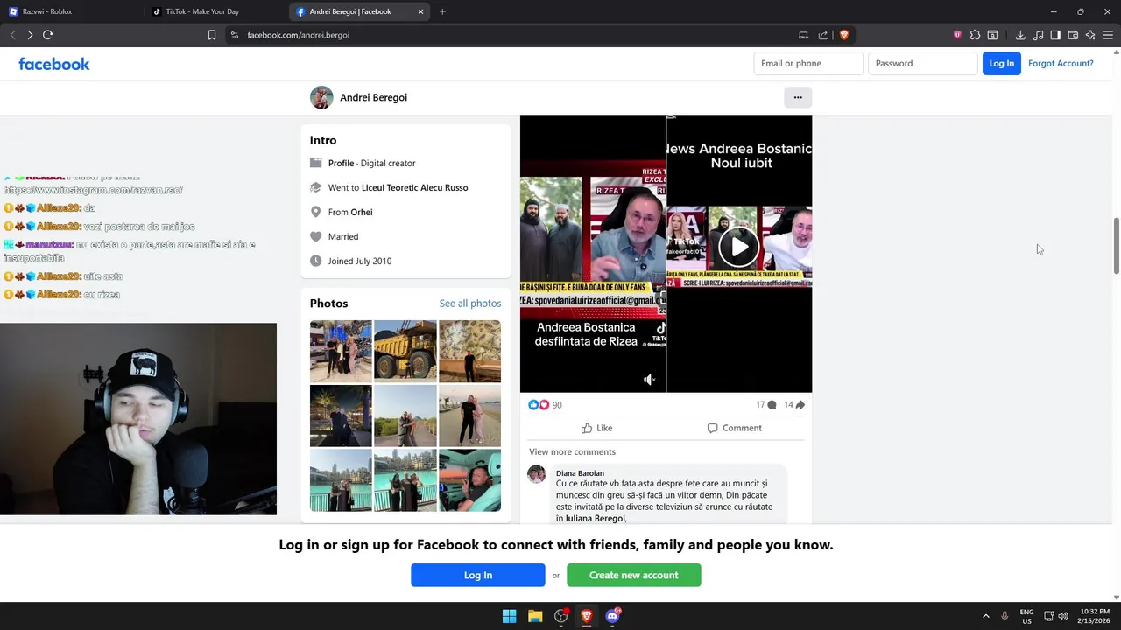
Task: Open Discord from taskbar
Action: pos(613,616)
